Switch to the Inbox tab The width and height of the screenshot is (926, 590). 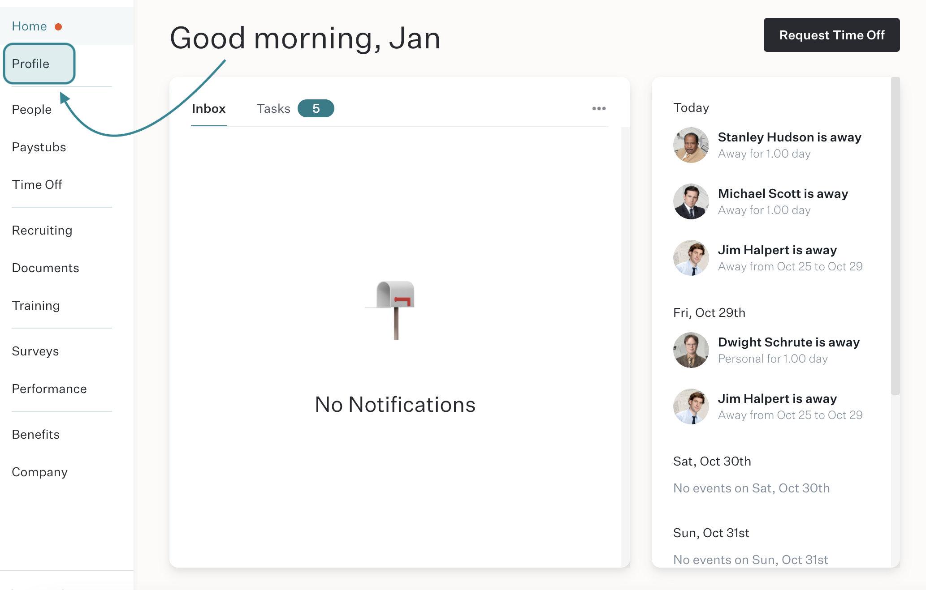(208, 108)
